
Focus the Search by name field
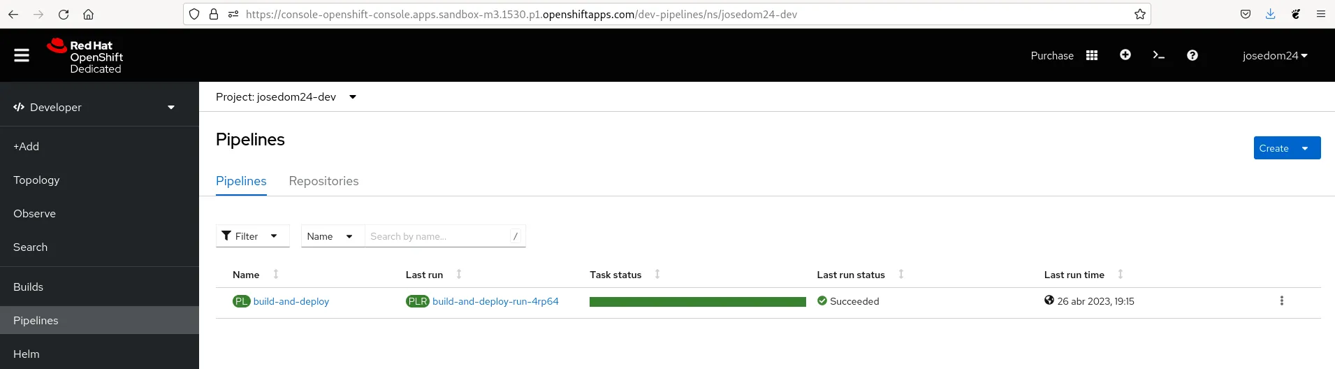pos(437,236)
